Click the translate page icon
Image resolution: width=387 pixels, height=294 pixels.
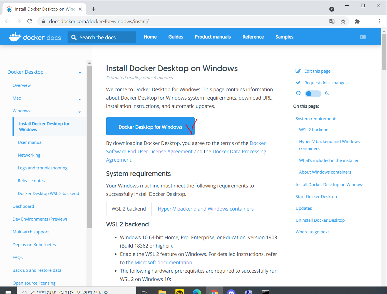[x=332, y=21]
